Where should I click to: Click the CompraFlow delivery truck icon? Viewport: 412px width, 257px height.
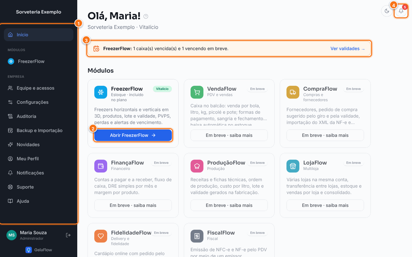293,92
